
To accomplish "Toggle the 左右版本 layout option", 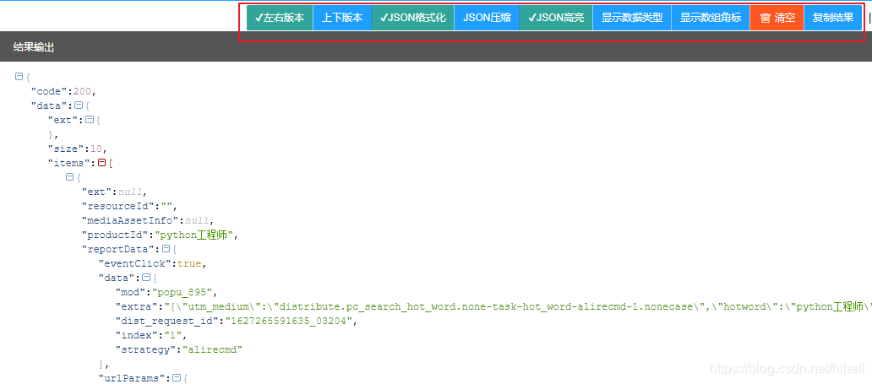I will [280, 17].
